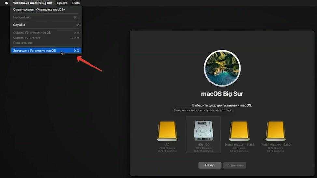
Task: Click Показать все in the menu
Action: tap(23, 43)
